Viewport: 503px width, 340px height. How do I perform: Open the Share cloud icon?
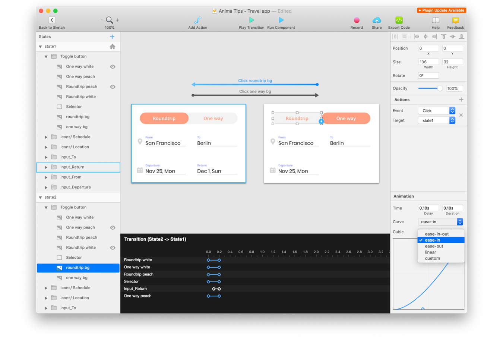[377, 20]
